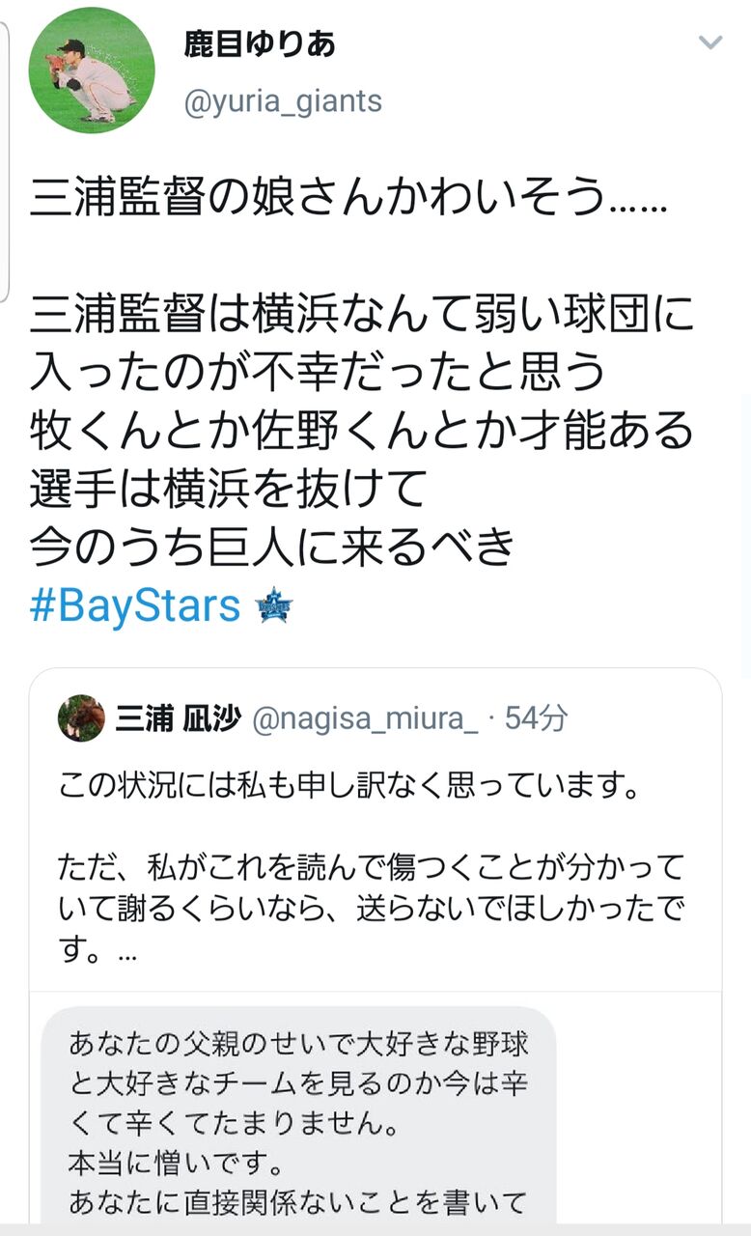This screenshot has width=751, height=1236.
Task: Open the 鹿目ゆりあ display name profile
Action: (x=260, y=44)
